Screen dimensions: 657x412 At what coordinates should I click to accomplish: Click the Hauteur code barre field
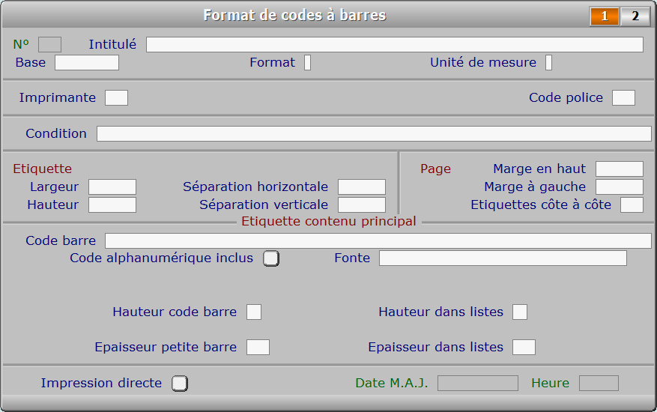point(254,312)
